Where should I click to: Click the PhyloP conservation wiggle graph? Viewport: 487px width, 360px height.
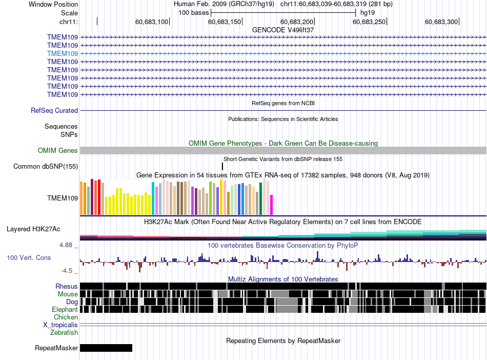pyautogui.click(x=283, y=262)
